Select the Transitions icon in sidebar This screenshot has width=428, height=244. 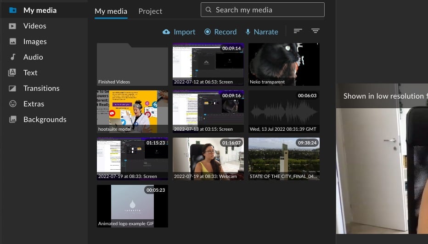(x=13, y=88)
